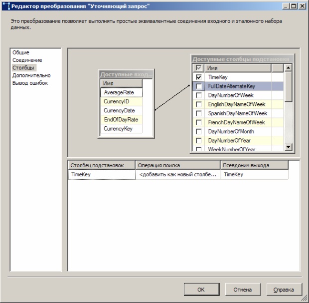
Task: Select the AverageRate input column
Action: click(x=119, y=92)
